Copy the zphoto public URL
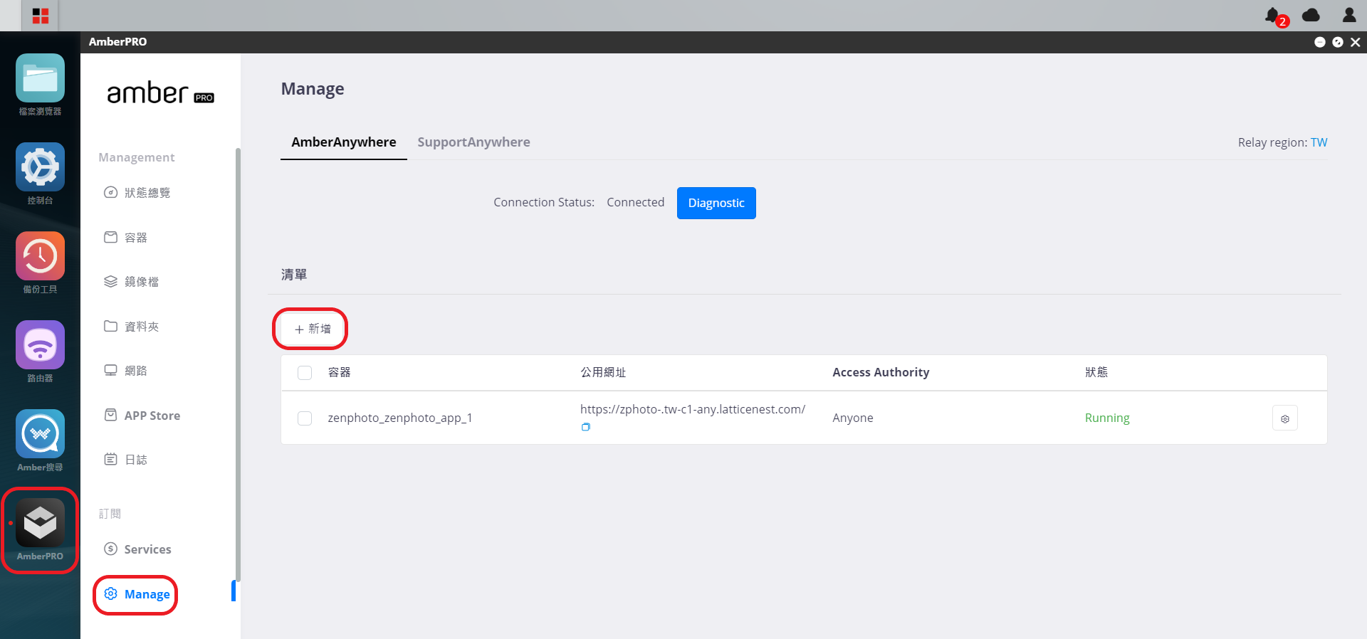This screenshot has width=1367, height=639. pos(585,427)
